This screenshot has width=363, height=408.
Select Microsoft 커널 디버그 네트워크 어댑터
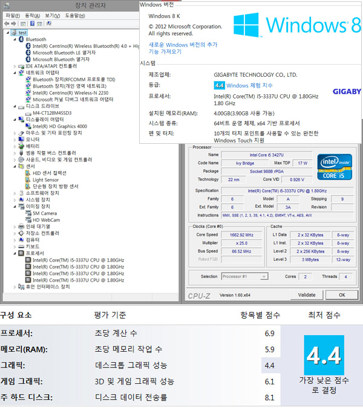[73, 99]
